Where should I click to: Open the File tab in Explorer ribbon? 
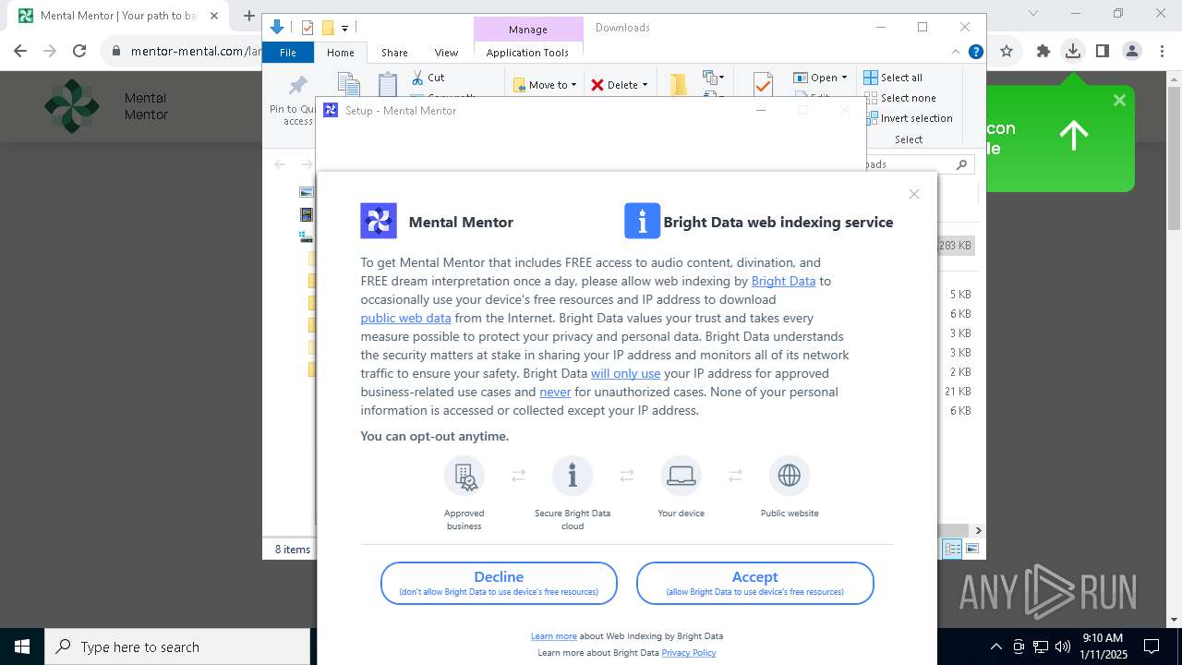(288, 53)
